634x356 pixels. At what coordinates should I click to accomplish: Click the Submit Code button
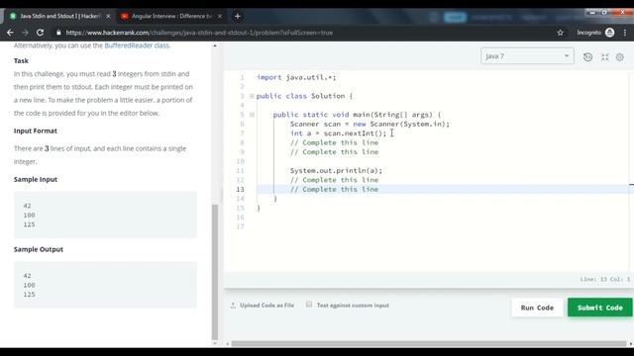pyautogui.click(x=599, y=308)
